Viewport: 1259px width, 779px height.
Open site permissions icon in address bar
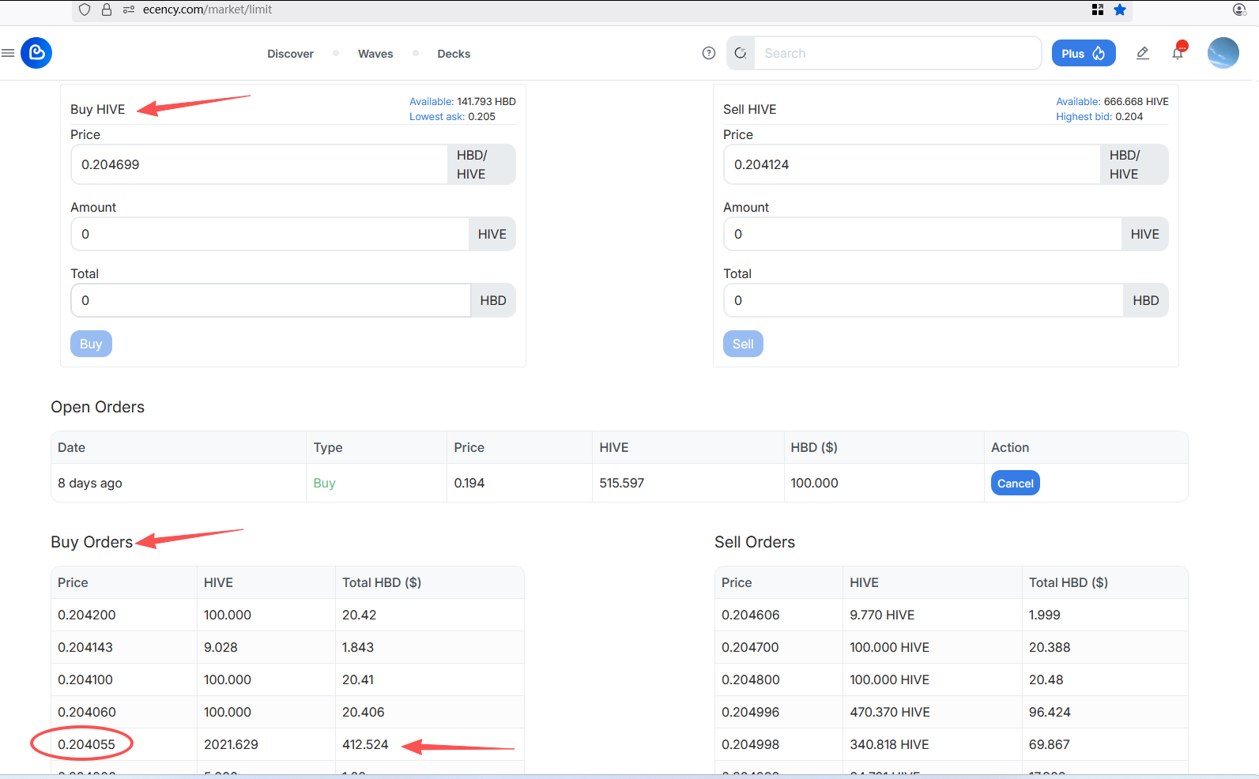click(129, 9)
